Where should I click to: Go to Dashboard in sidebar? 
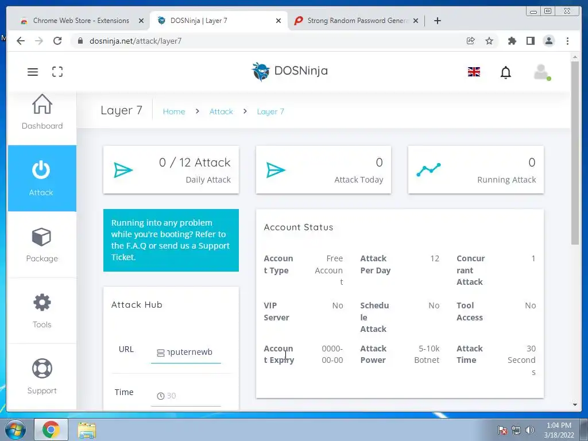(42, 112)
